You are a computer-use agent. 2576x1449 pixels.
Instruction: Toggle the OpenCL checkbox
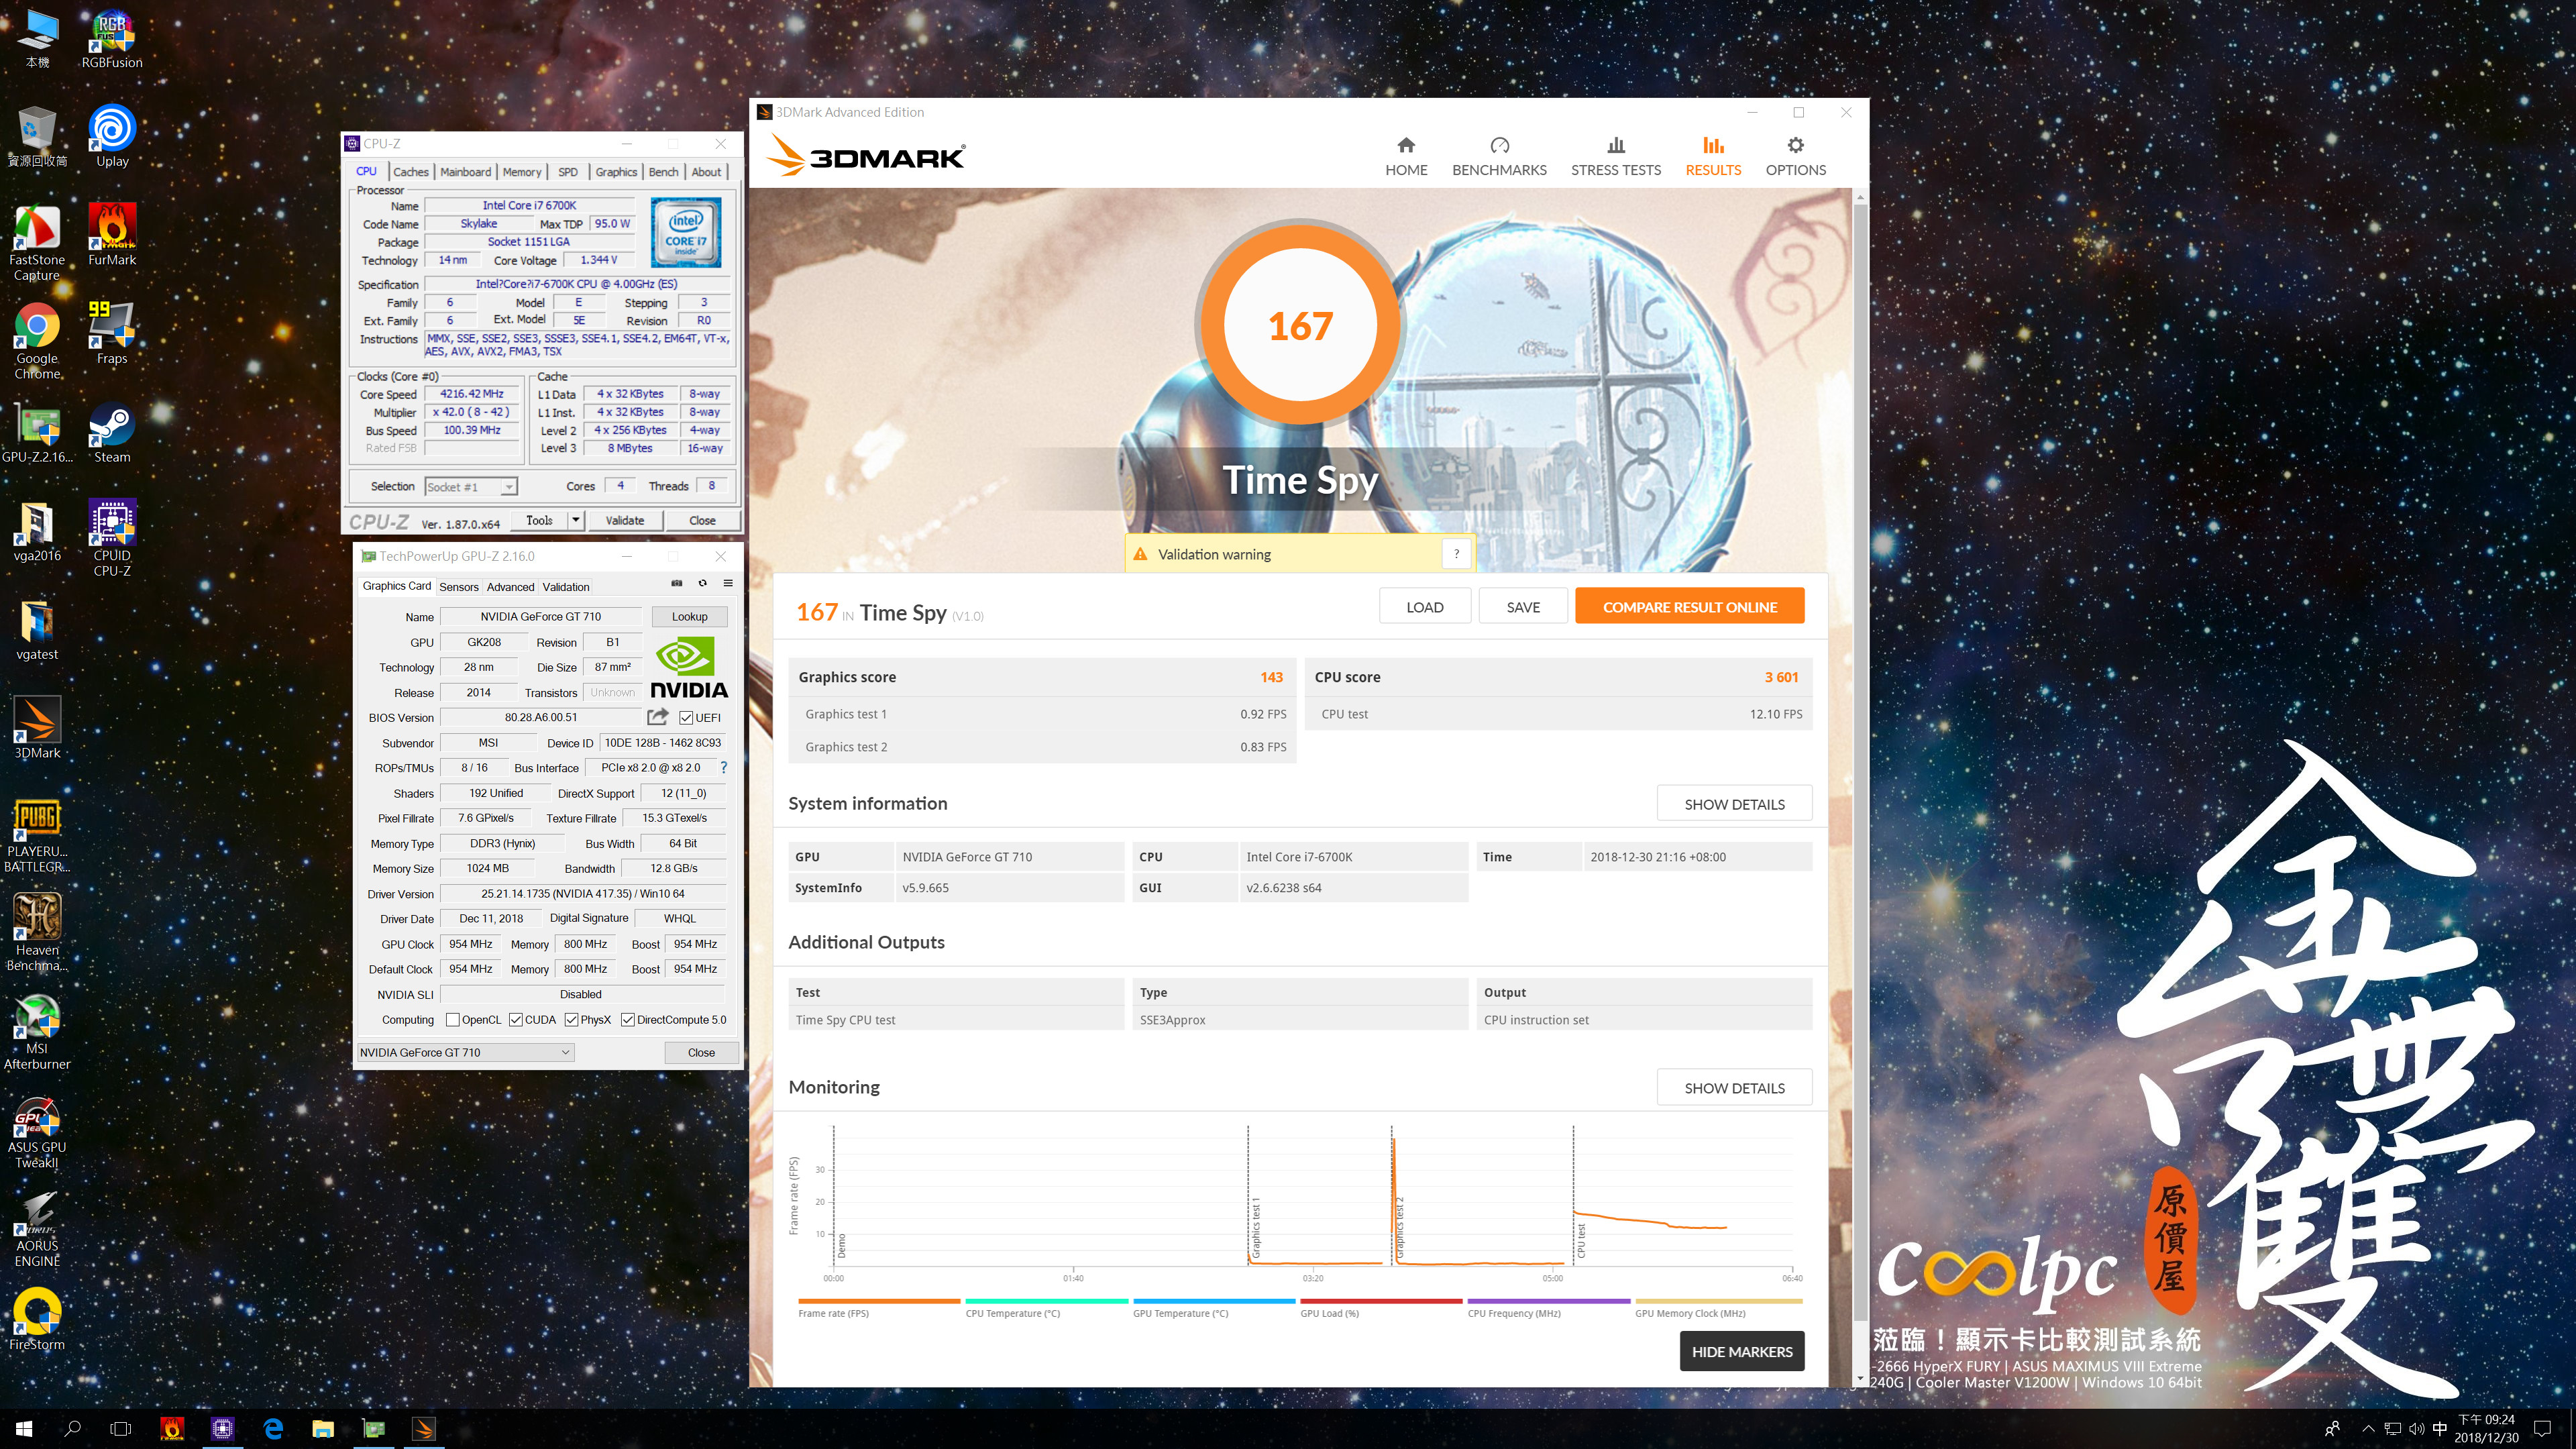coord(453,1020)
